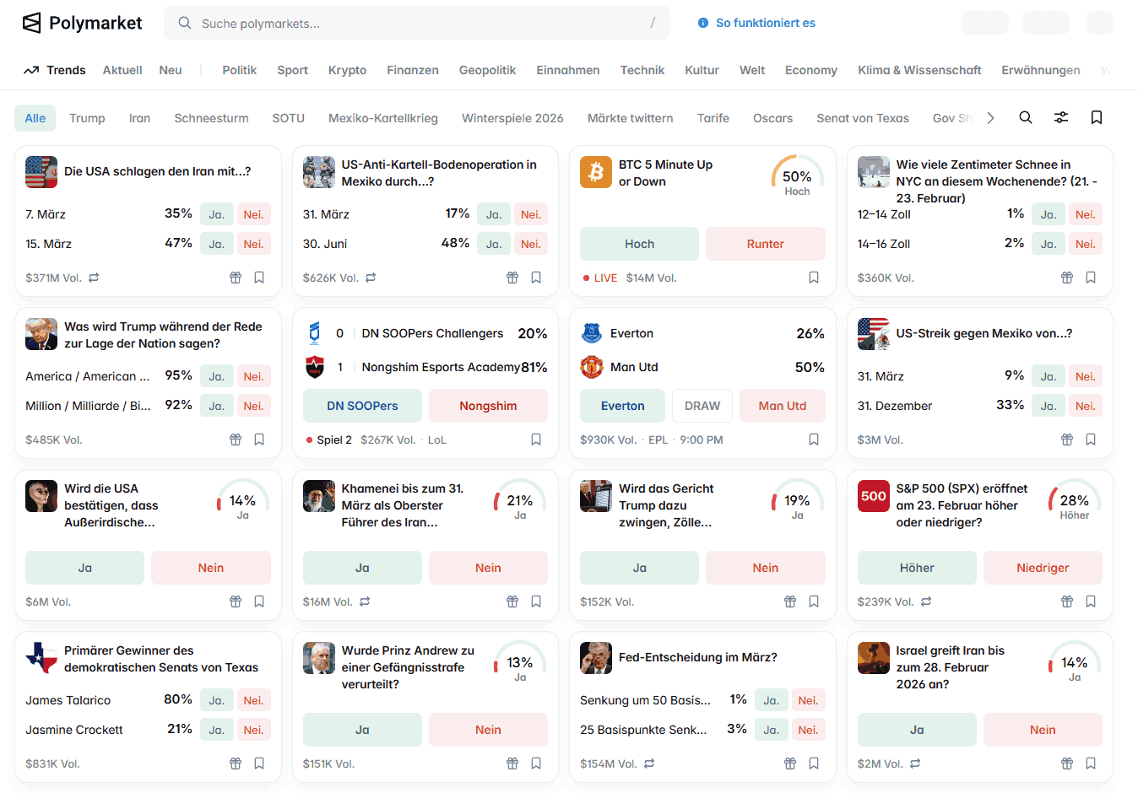
Task: Click Hoch button on BTC market
Action: pos(639,244)
